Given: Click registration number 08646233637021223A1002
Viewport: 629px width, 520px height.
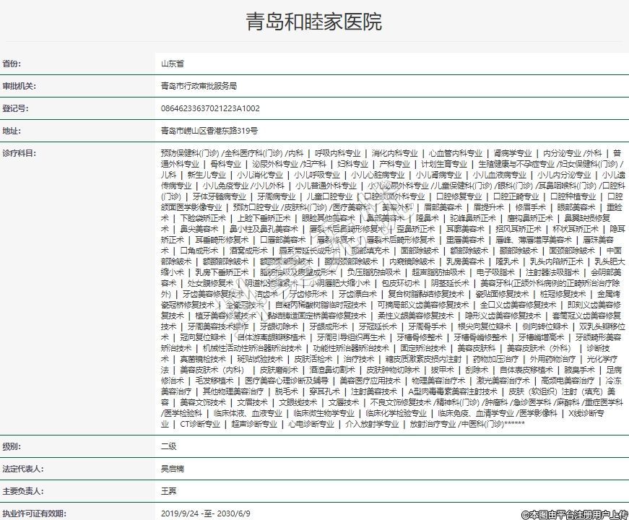Looking at the screenshot, I should [210, 108].
